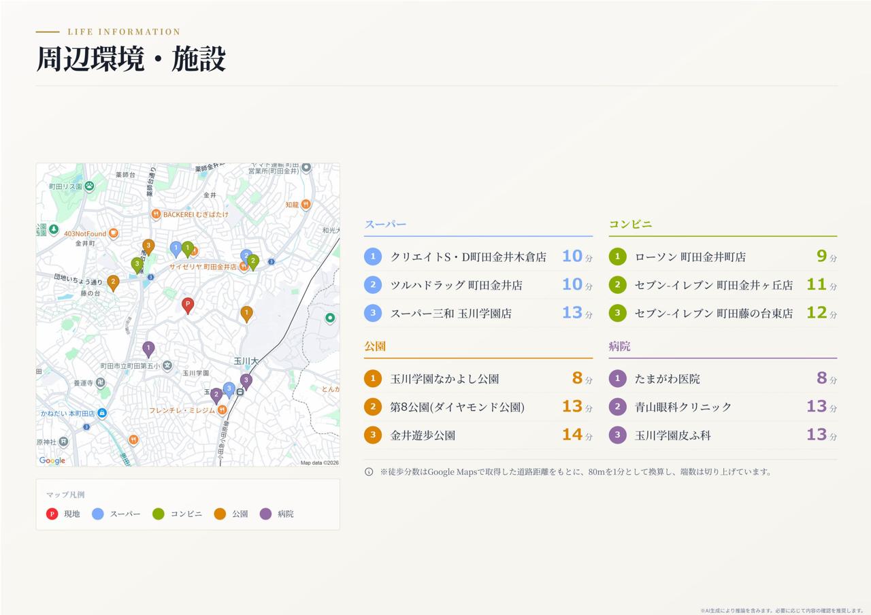Click the 藤の台 area label on map
The height and width of the screenshot is (615, 871).
(90, 293)
